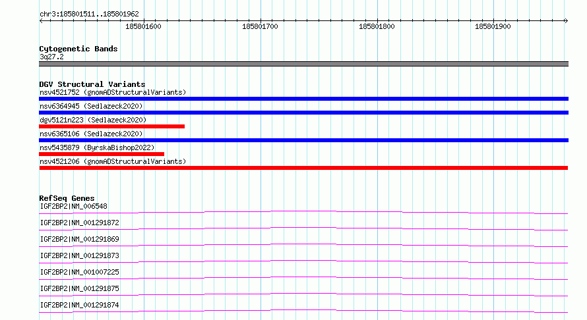This screenshot has height=320, width=587.
Task: Click the blue bar for nsv6365106
Action: 303,140
